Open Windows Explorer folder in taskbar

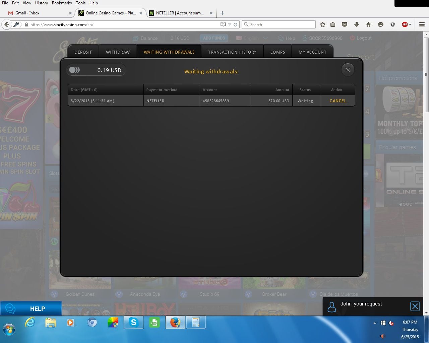coord(51,323)
